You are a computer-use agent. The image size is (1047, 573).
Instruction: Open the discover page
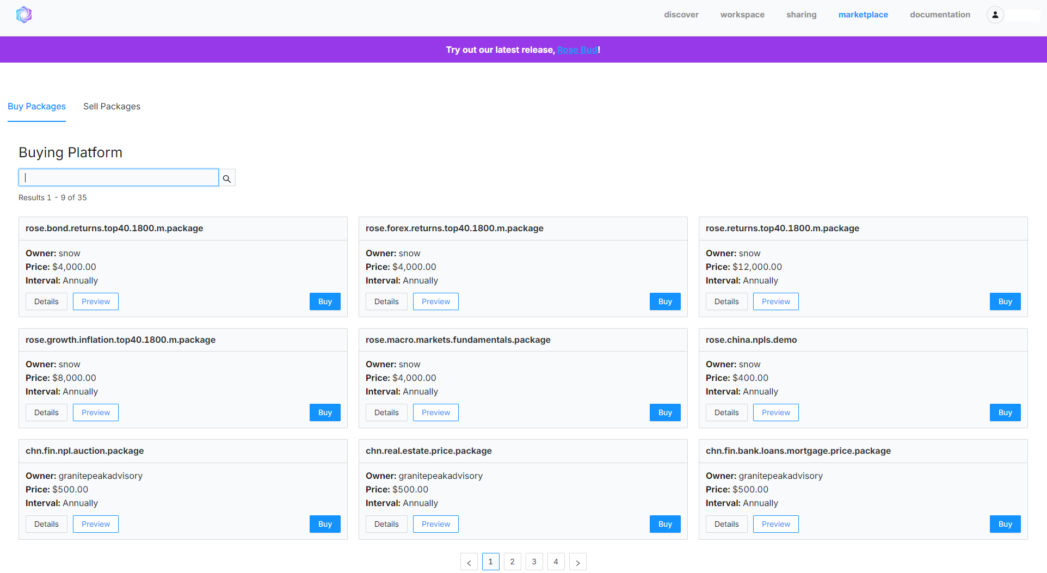[x=681, y=15]
